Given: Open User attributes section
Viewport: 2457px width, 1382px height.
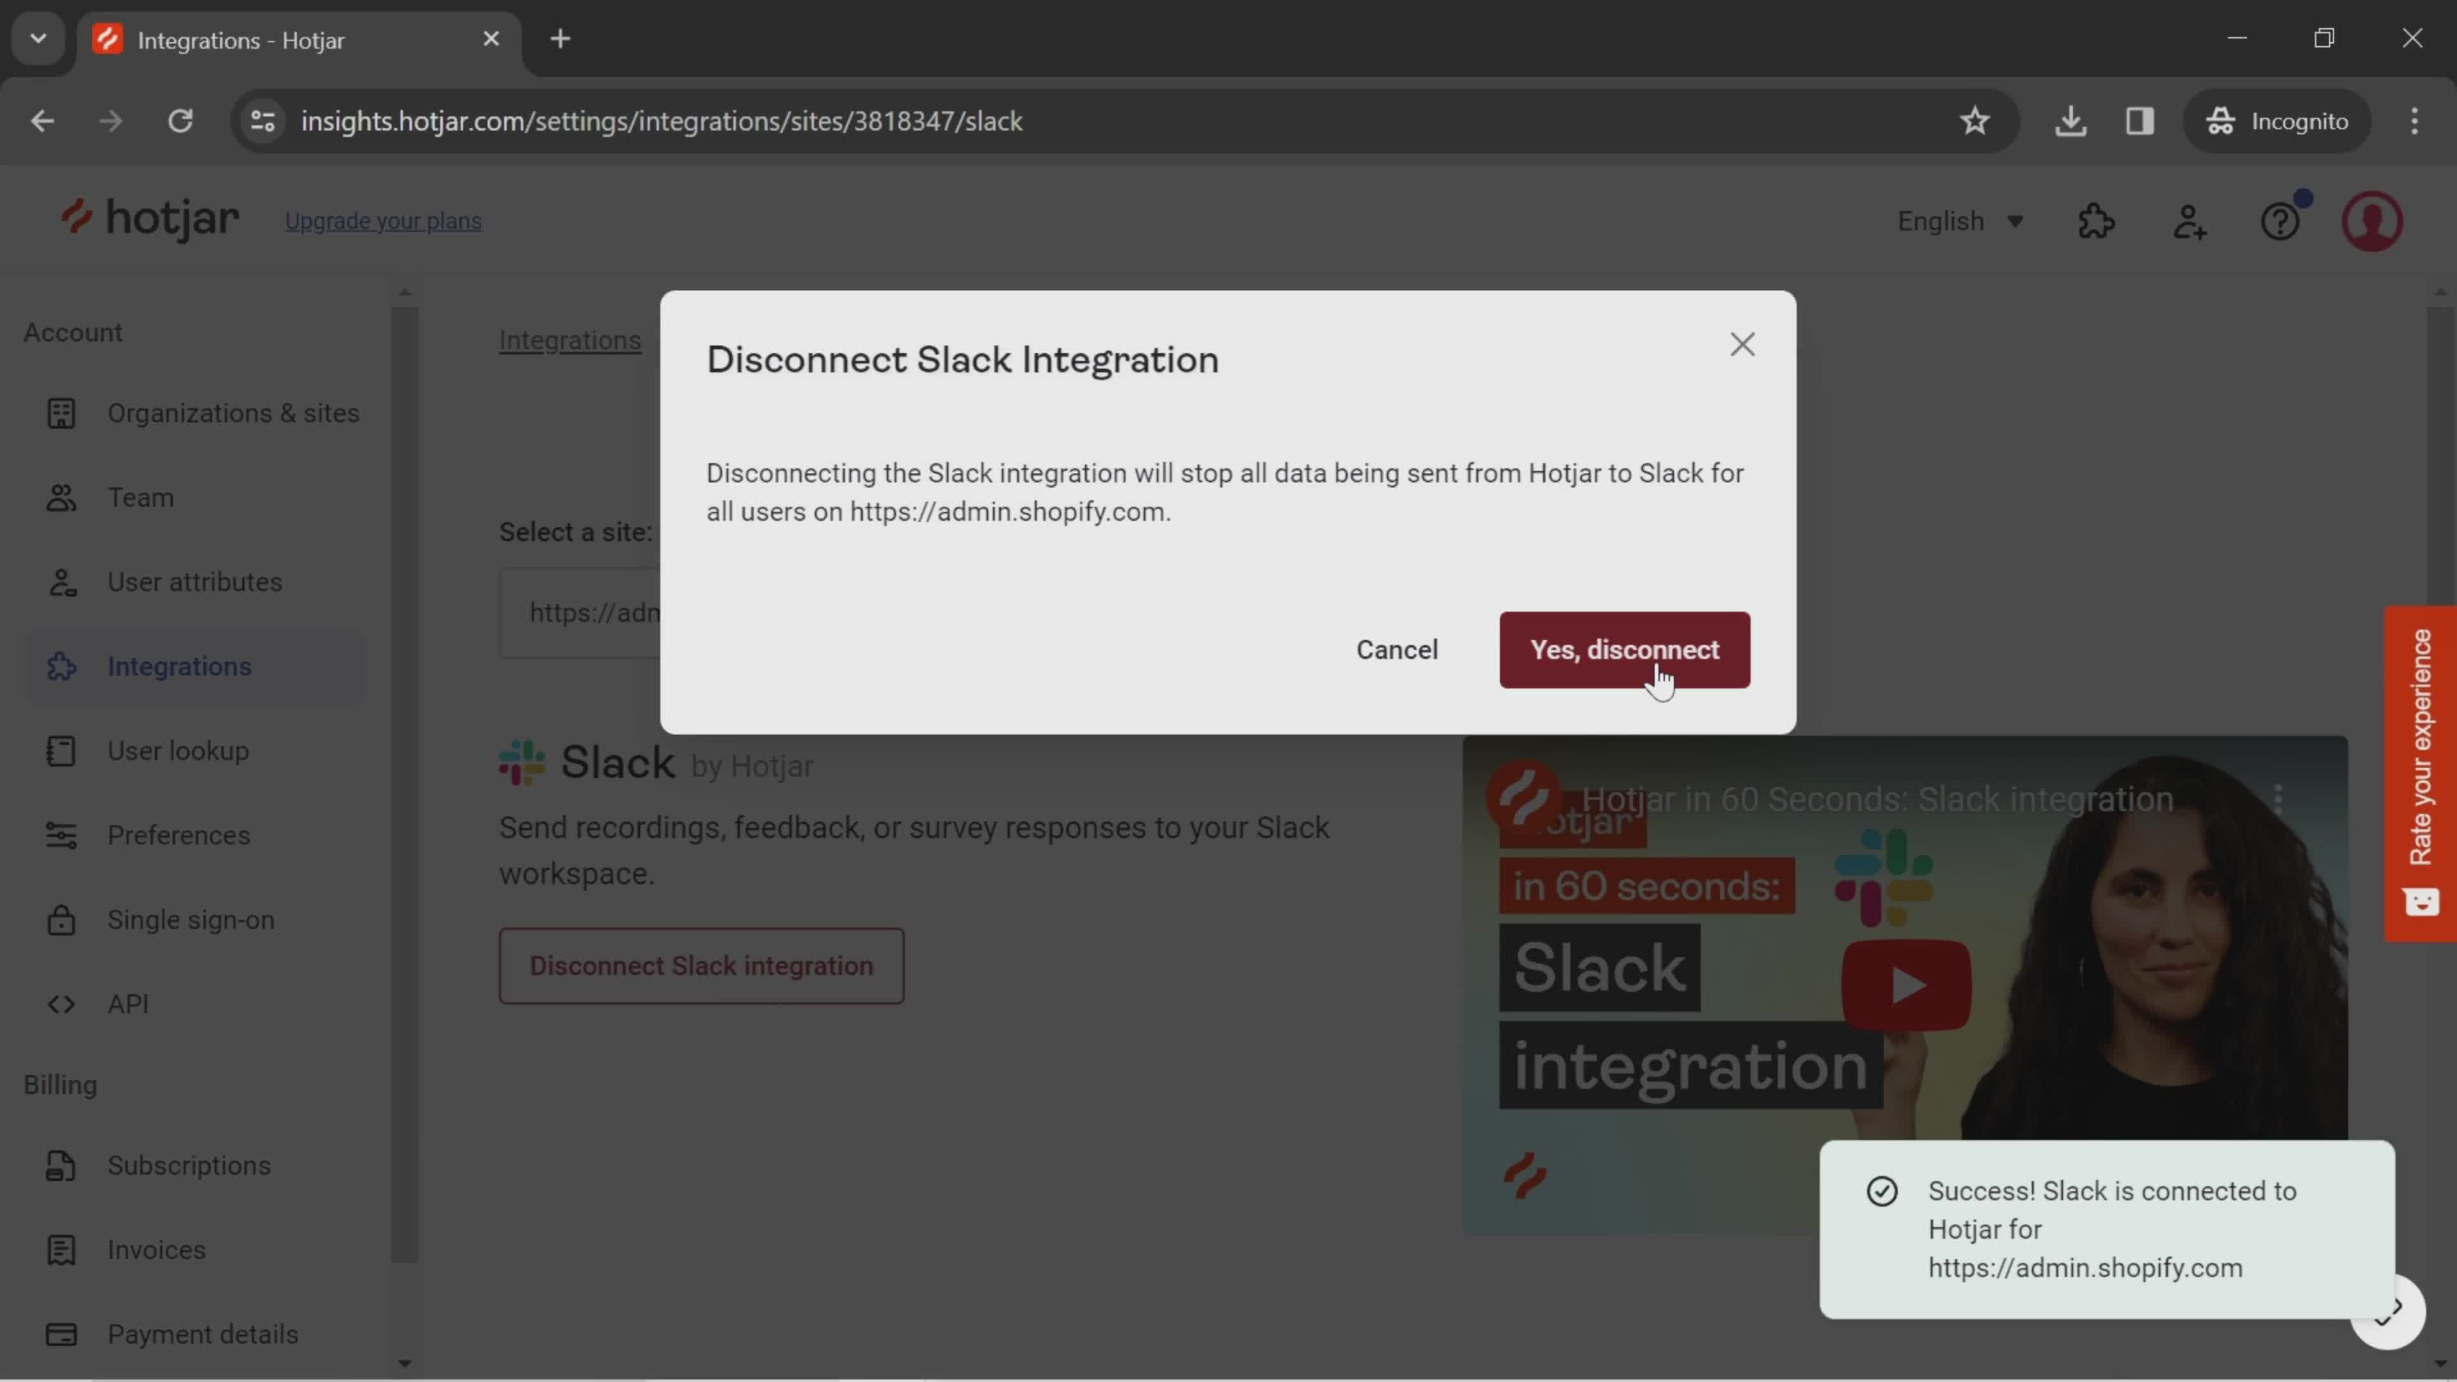Looking at the screenshot, I should click(x=194, y=580).
